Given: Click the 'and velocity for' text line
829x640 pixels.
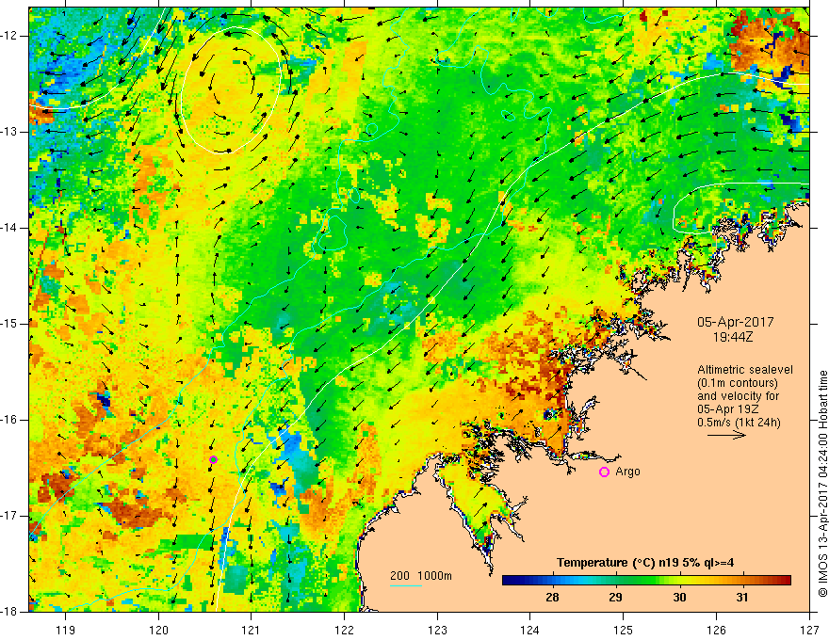Looking at the screenshot, I should coord(738,395).
